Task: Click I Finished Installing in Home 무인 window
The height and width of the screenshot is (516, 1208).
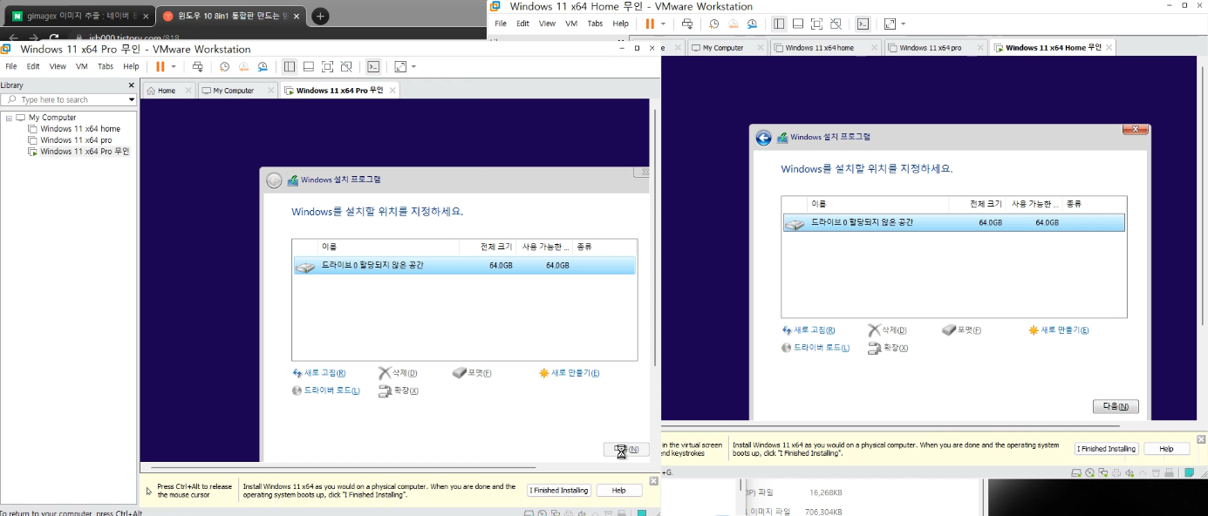Action: [1106, 449]
